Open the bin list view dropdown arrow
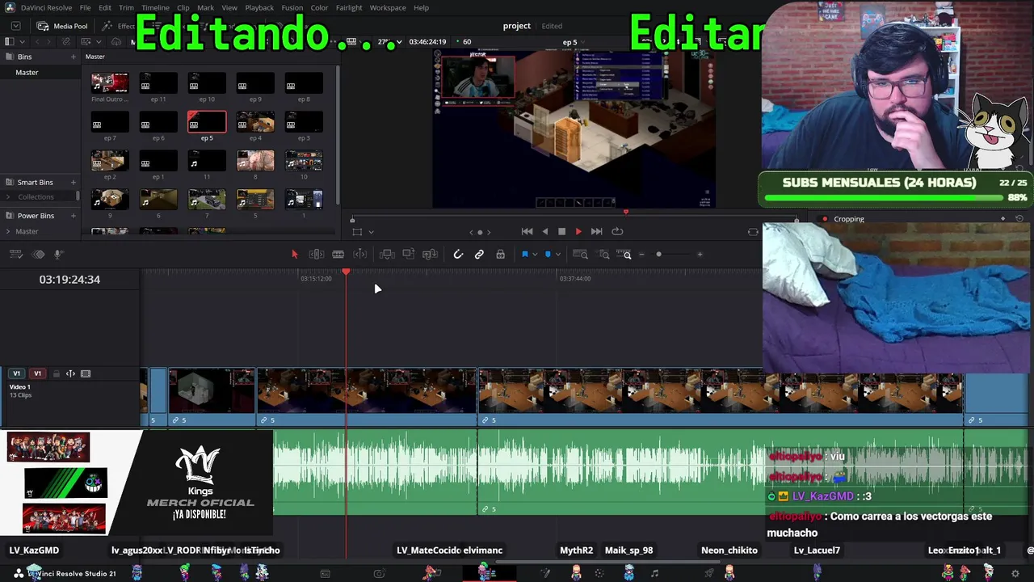Viewport: 1034px width, 582px height. point(22,41)
